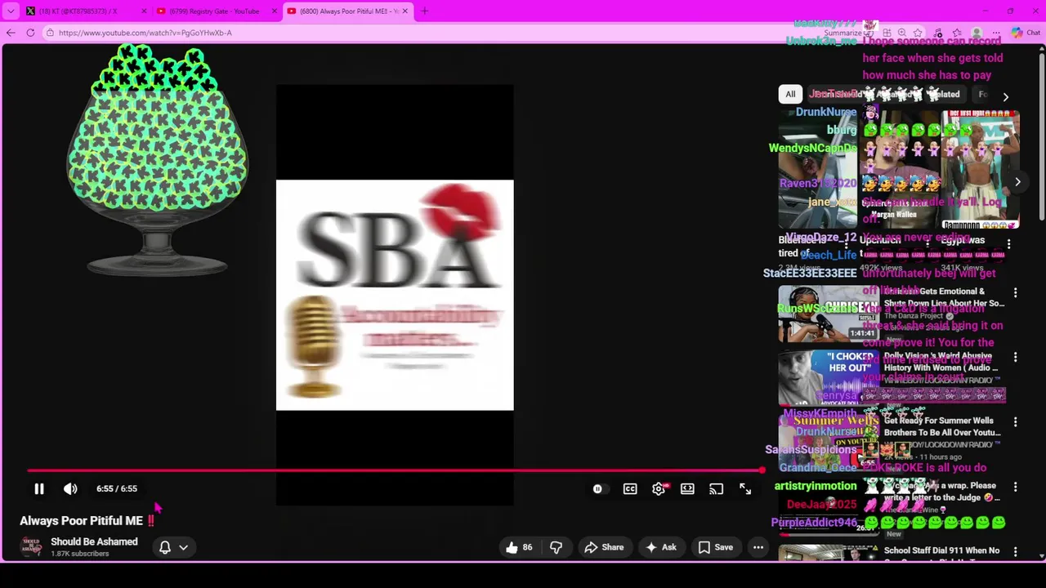Open menu for Summer Wells video

pyautogui.click(x=1015, y=422)
